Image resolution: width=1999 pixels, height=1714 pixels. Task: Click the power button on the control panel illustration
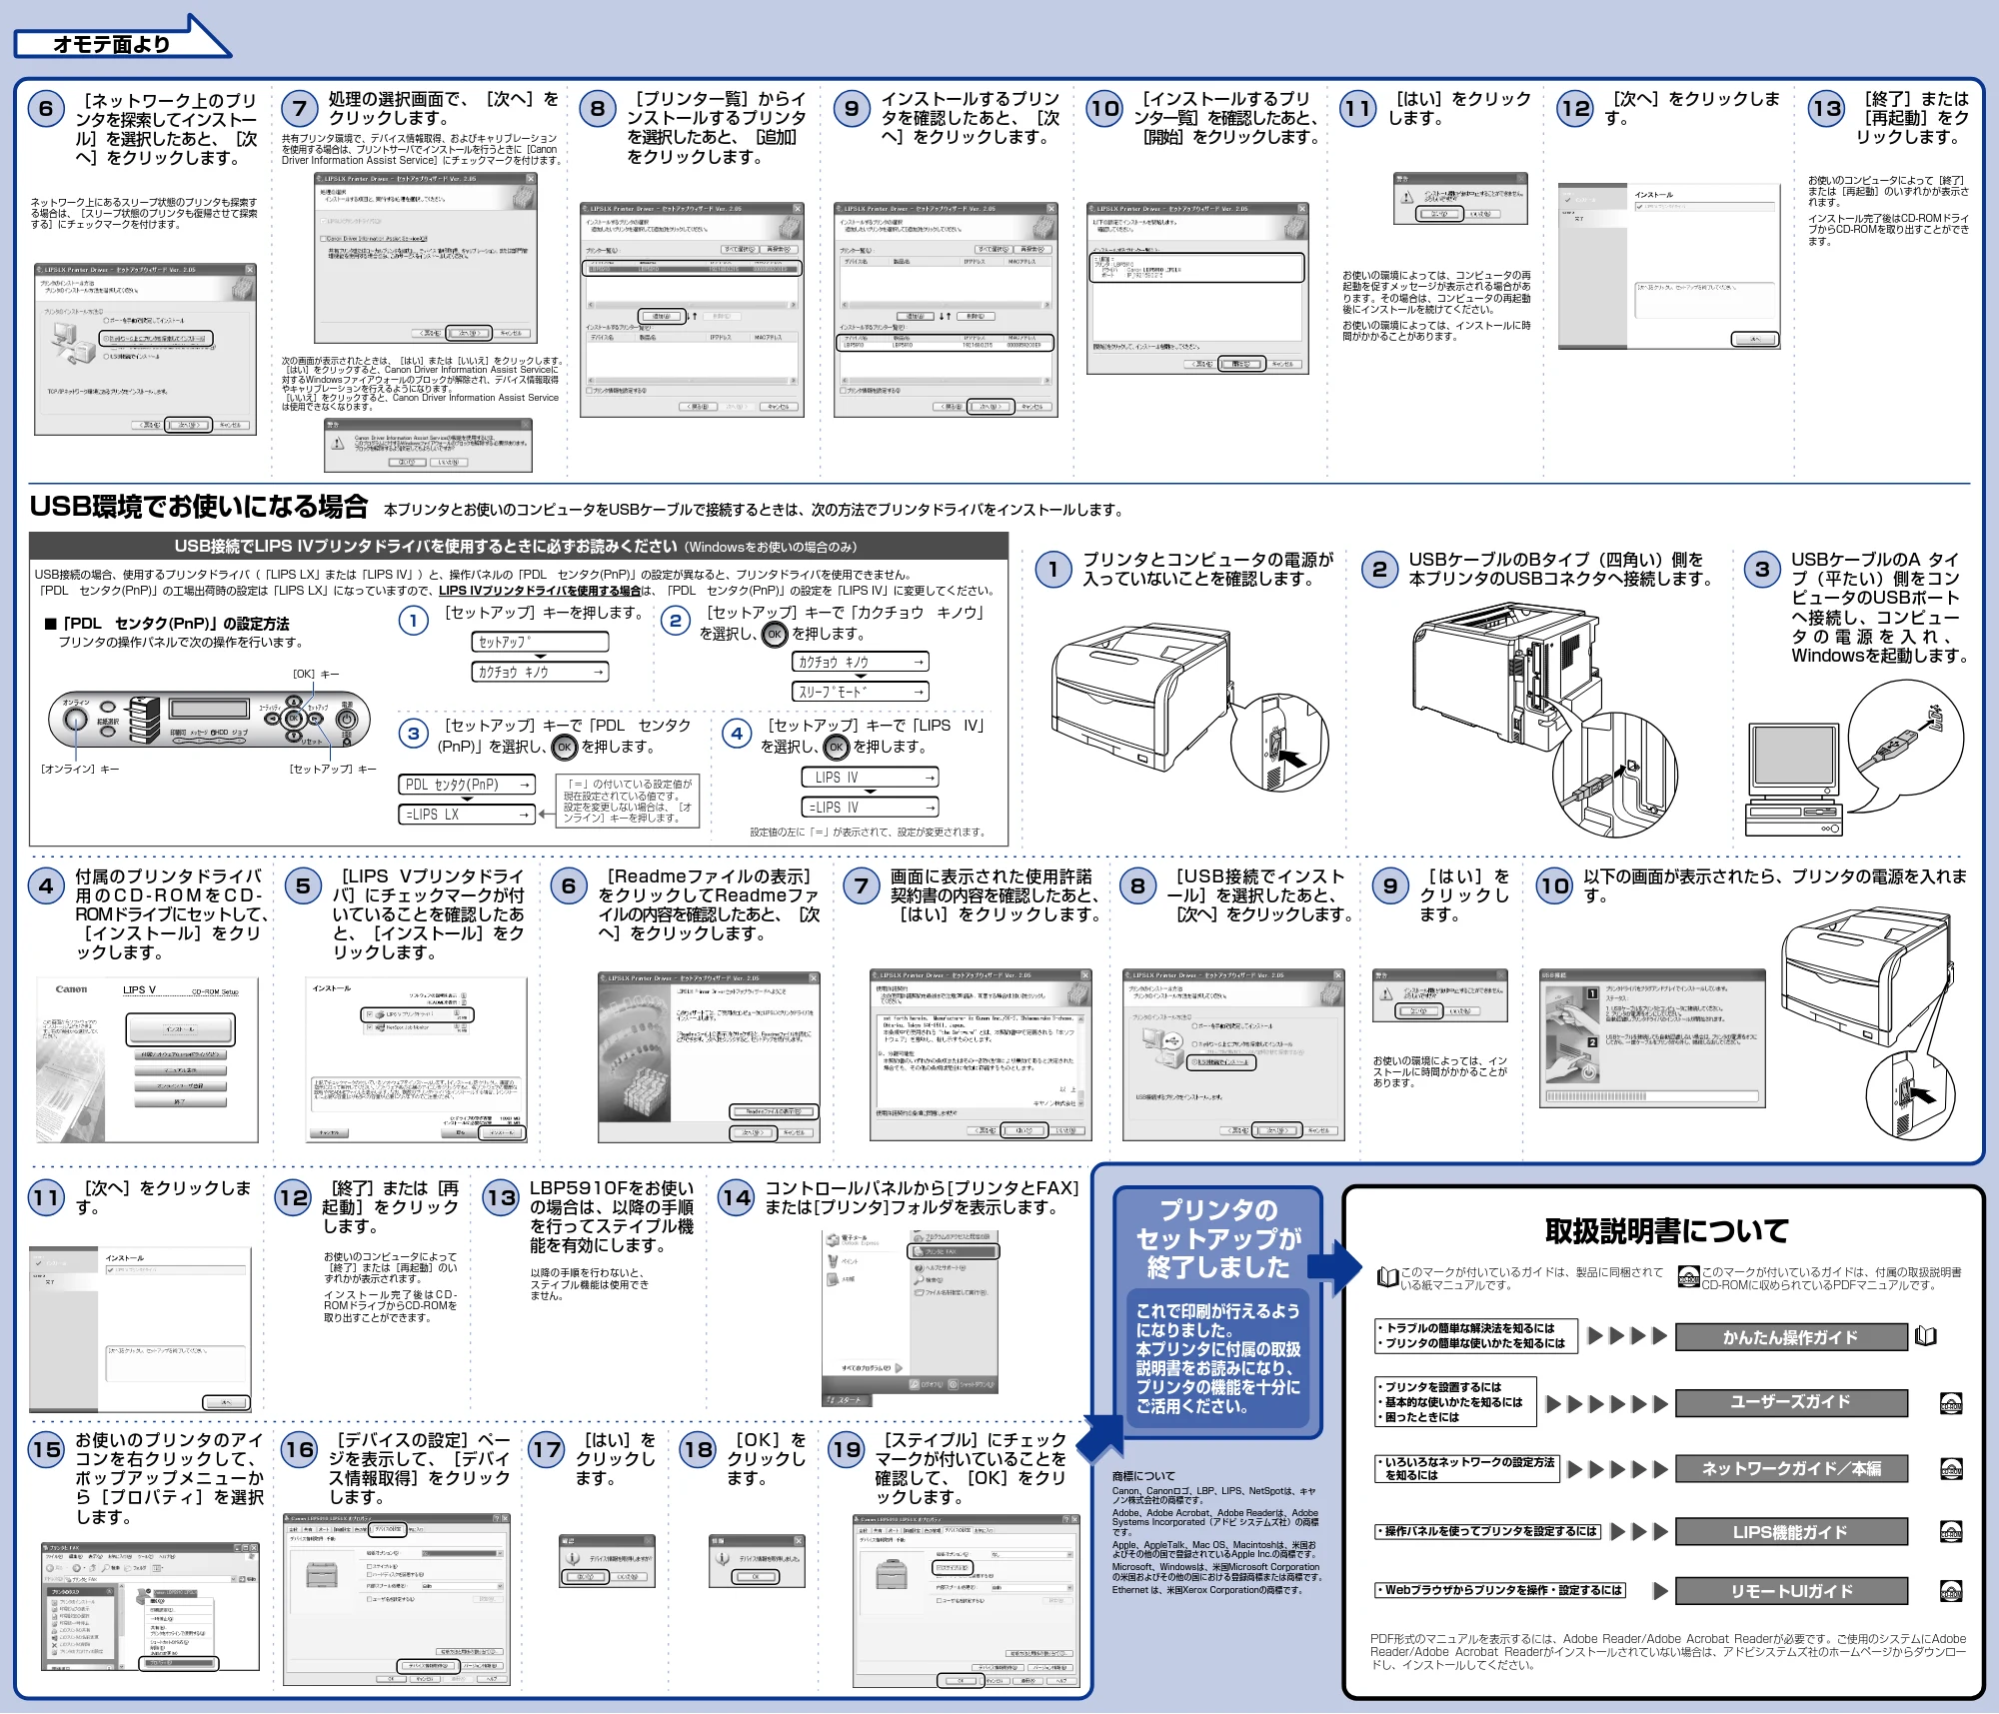(x=346, y=720)
